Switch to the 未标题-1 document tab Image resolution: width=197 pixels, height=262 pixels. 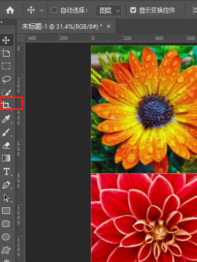coord(62,26)
